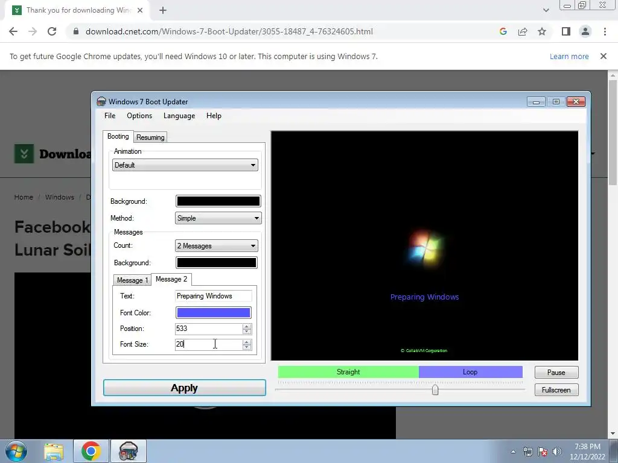Image resolution: width=618 pixels, height=463 pixels.
Task: Click the Text field Preparing Windows
Action: 213,296
